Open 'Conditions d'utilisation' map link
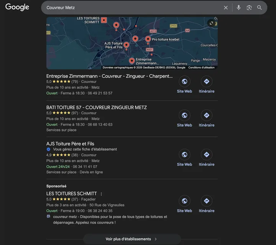 (201, 67)
